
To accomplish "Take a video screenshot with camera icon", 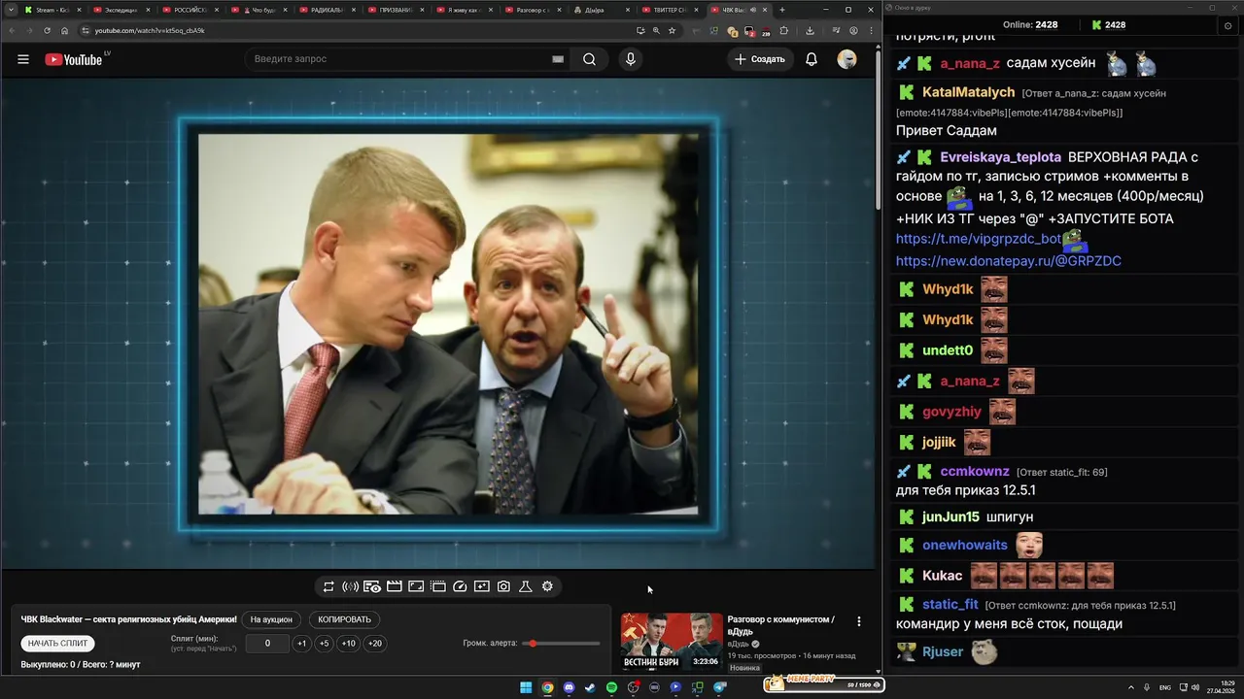I will pos(503,586).
